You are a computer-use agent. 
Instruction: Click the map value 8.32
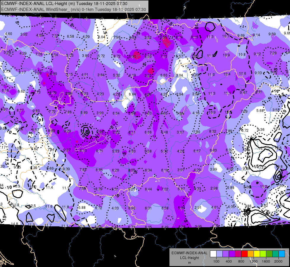pos(213,131)
